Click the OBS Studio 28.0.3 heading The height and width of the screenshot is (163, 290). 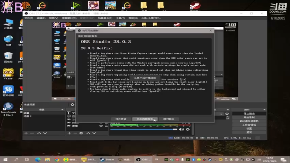click(106, 42)
